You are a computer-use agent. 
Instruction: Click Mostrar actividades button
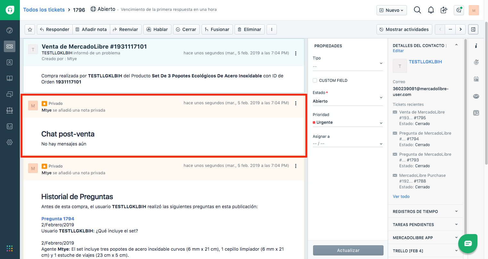(404, 29)
